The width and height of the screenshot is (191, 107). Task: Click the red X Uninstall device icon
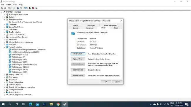click(33, 8)
